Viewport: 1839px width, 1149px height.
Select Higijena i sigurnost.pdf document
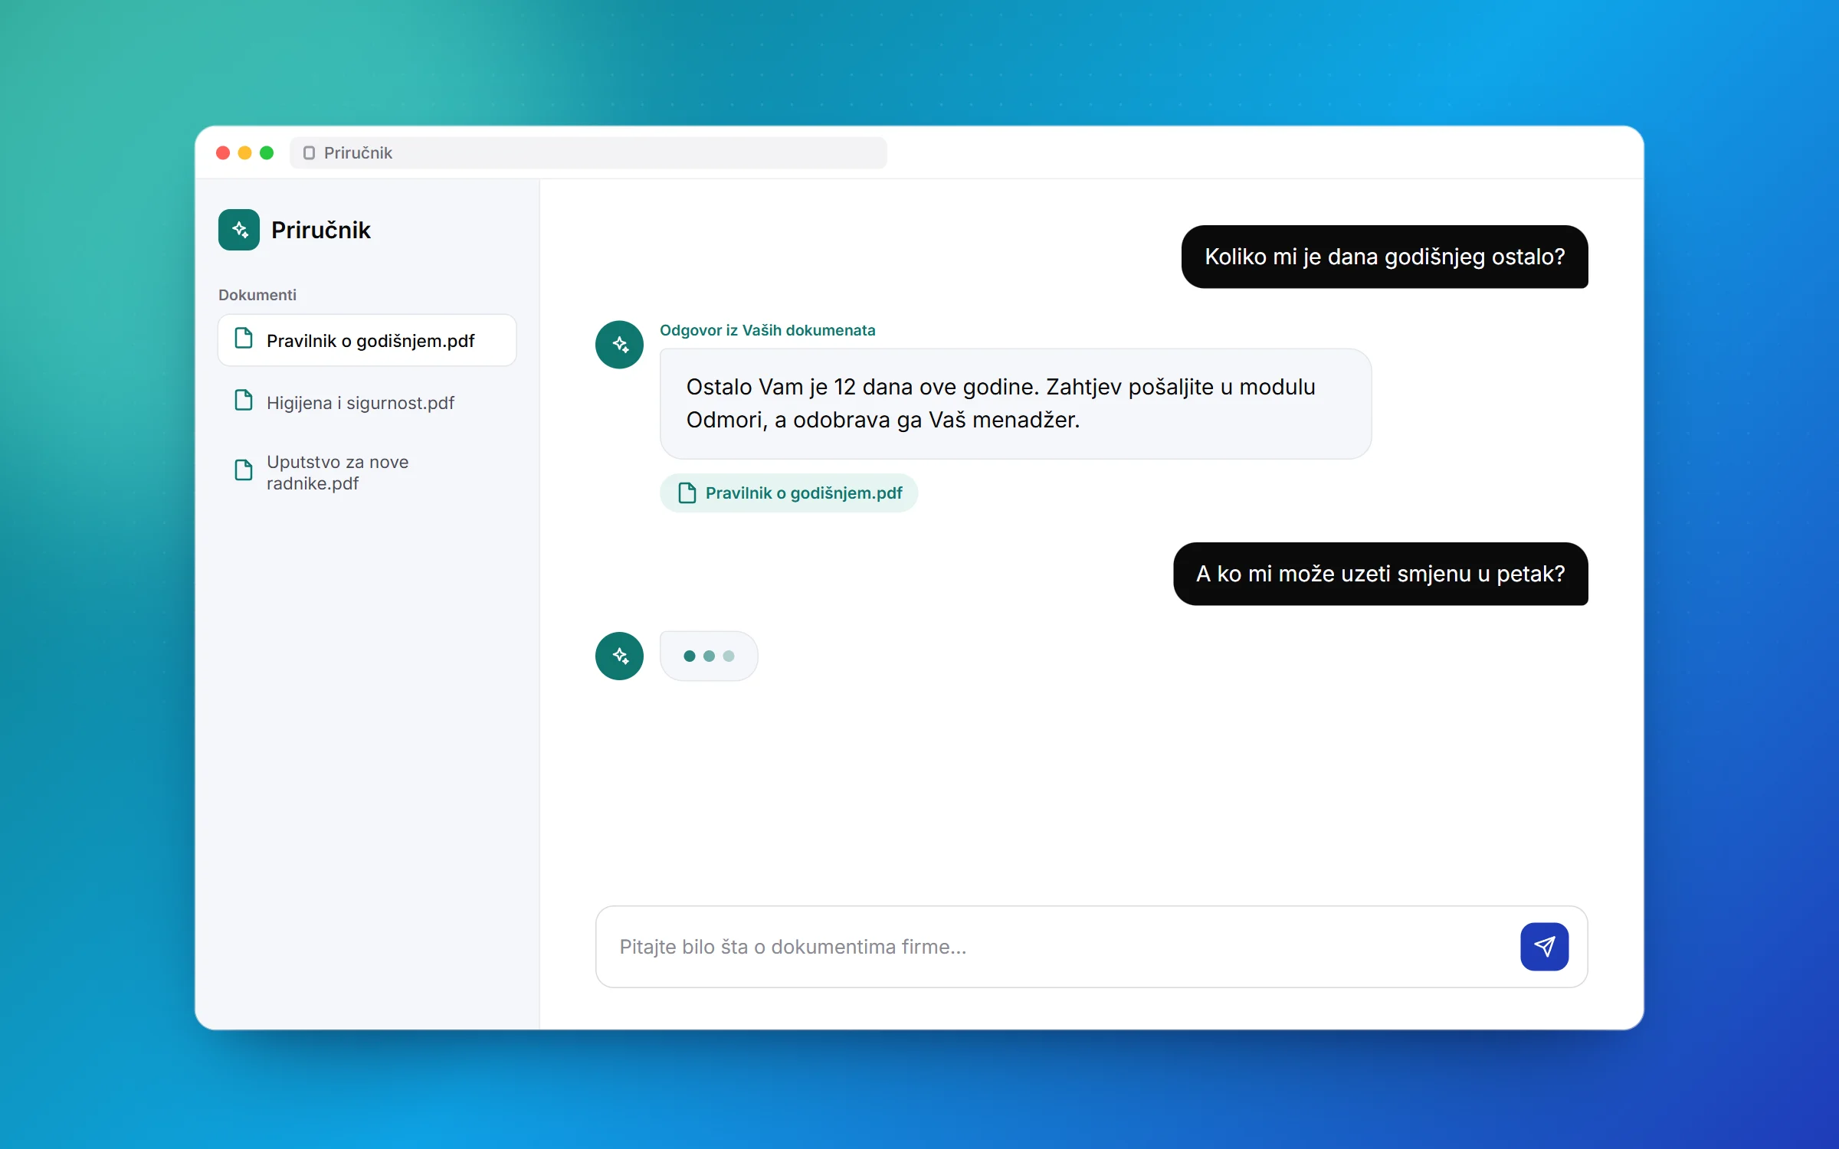click(x=367, y=402)
